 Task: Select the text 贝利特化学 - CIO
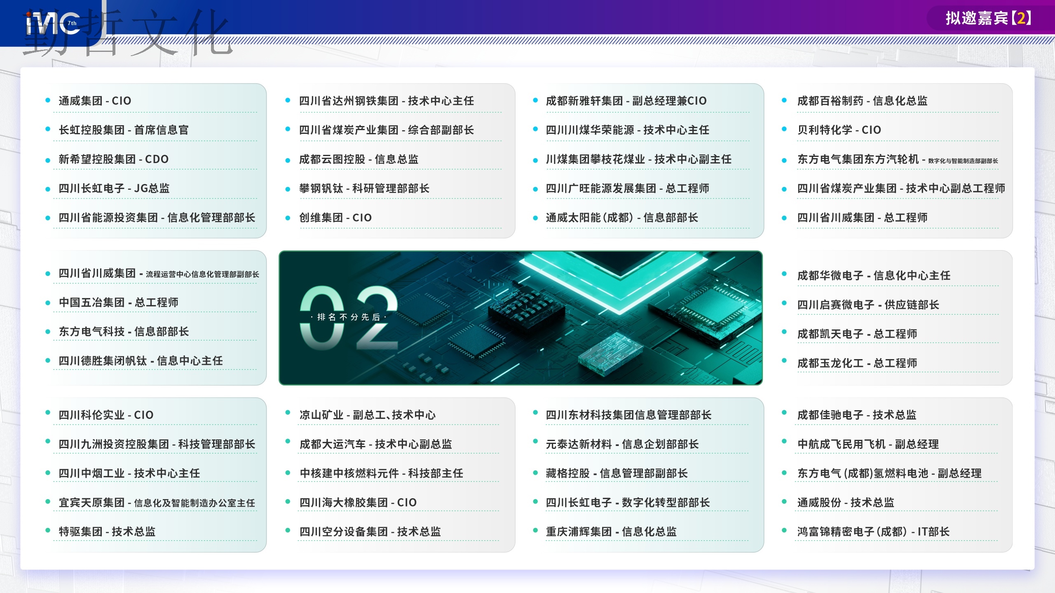point(839,130)
